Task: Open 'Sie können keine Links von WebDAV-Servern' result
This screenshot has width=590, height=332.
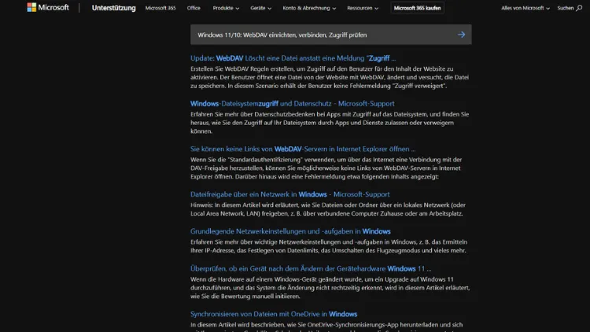Action: pyautogui.click(x=303, y=149)
